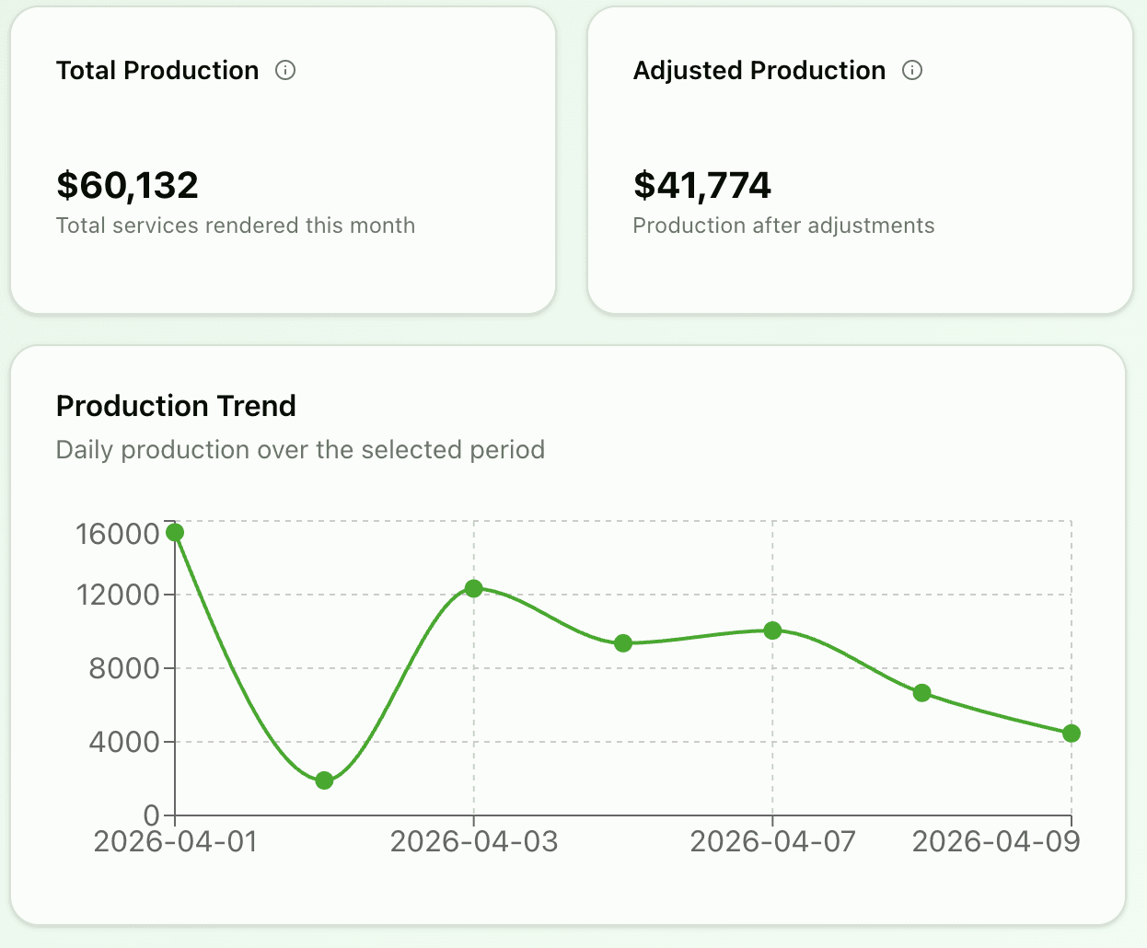Click the Total Production info icon

(x=285, y=70)
